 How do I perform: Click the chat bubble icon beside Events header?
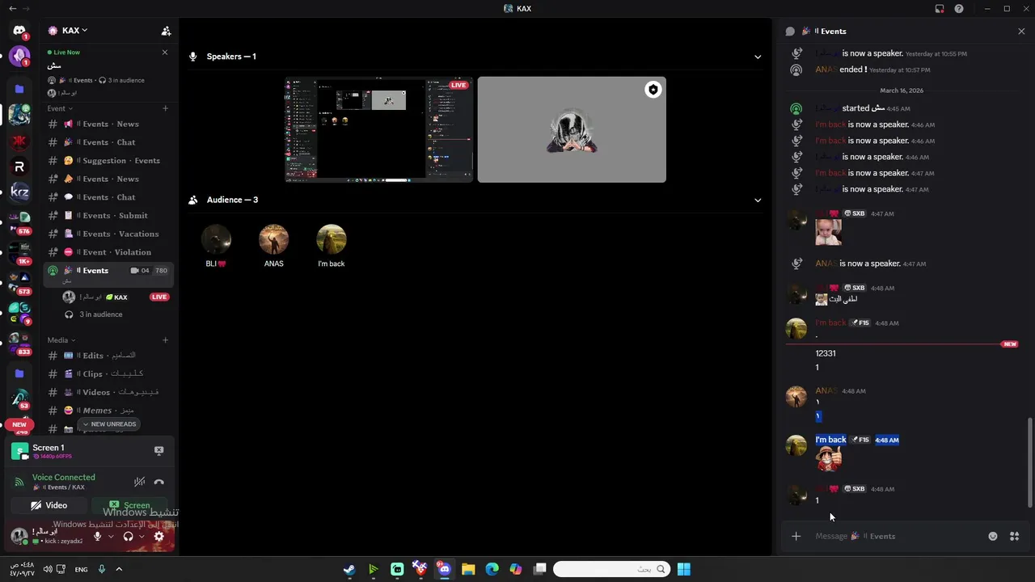(790, 32)
